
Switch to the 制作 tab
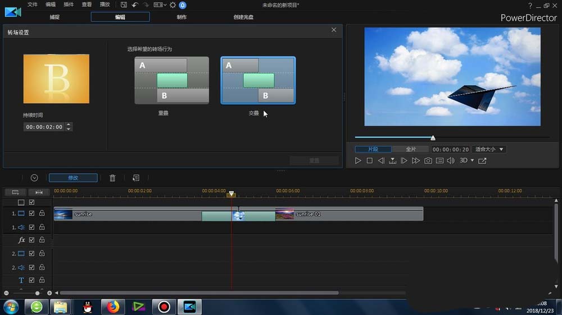coord(182,17)
